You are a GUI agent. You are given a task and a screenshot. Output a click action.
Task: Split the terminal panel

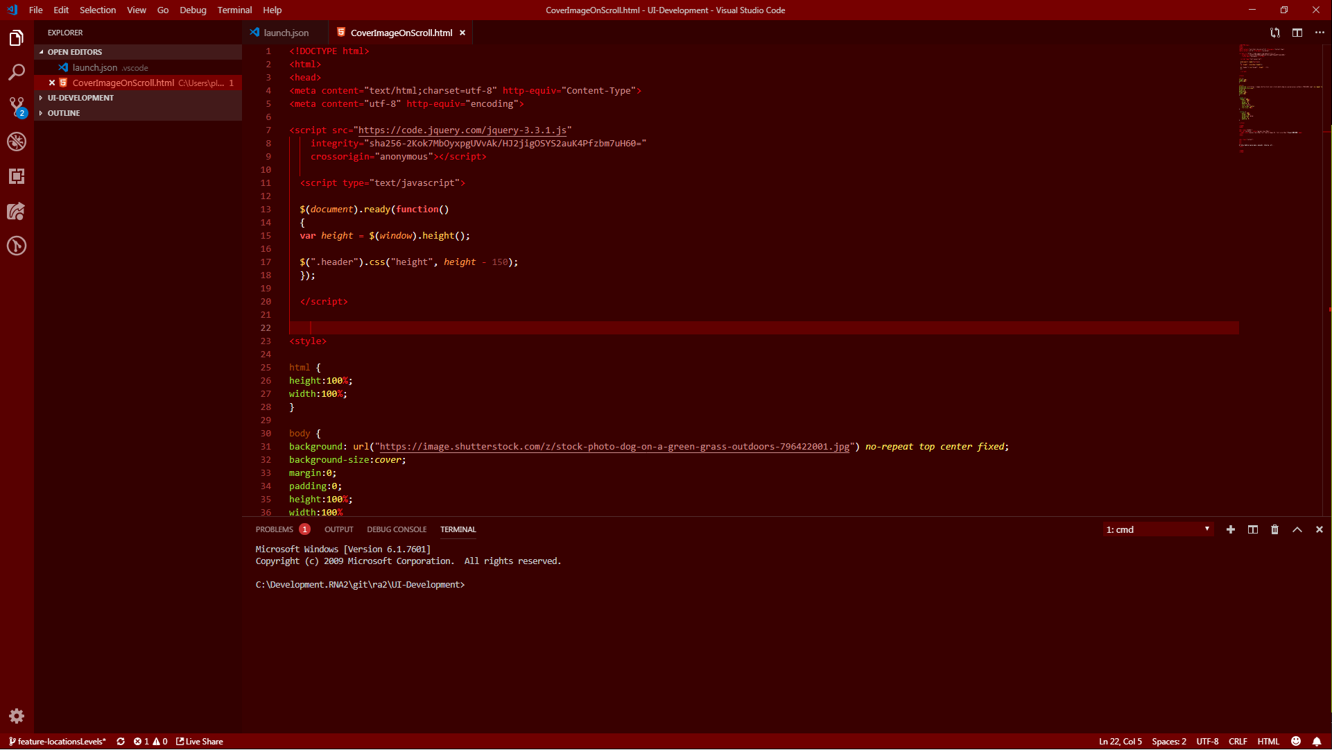1253,529
